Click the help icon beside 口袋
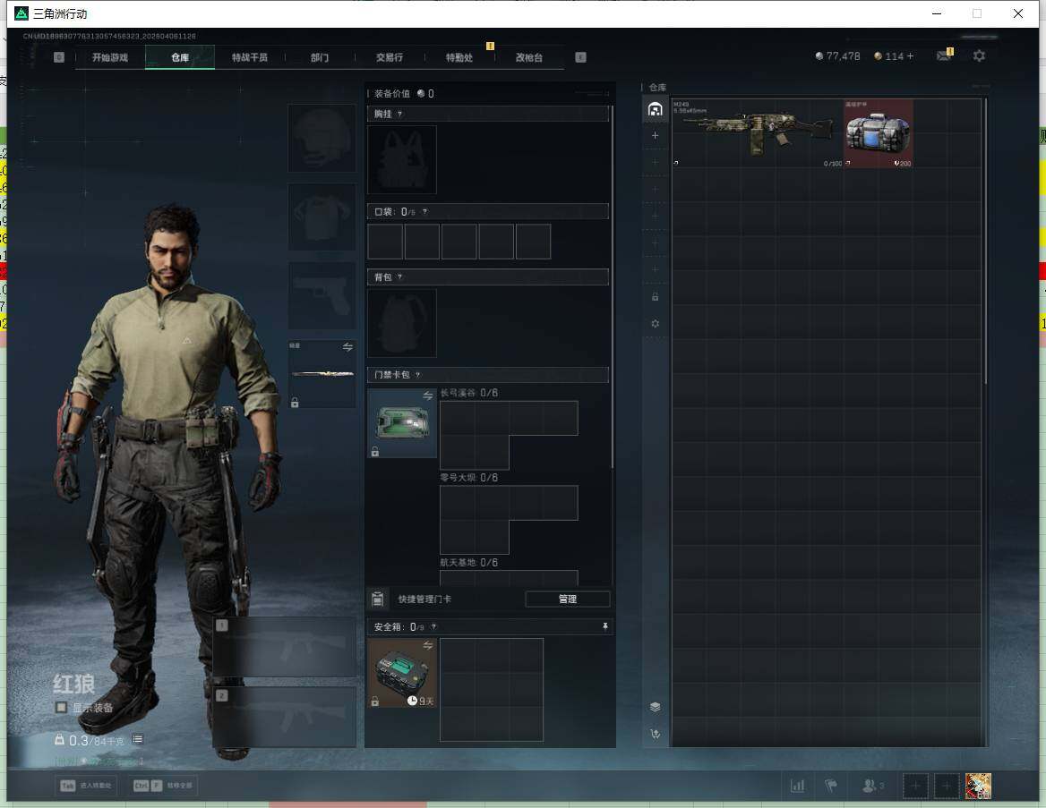Viewport: 1046px width, 808px height. 424,212
